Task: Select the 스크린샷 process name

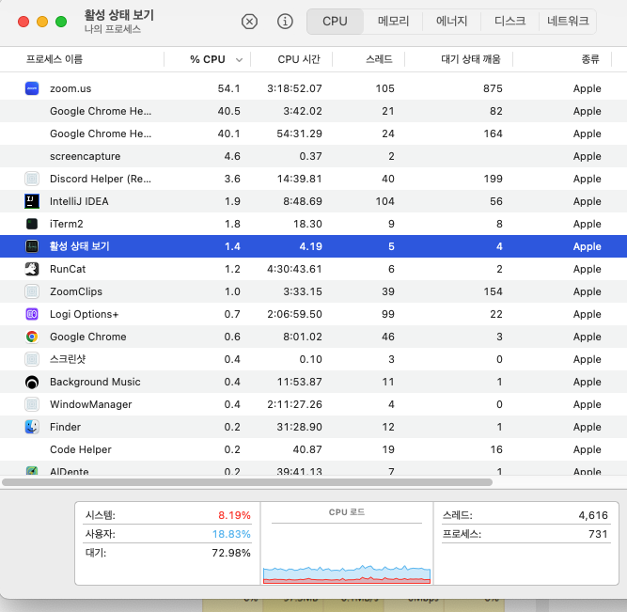Action: (x=68, y=359)
